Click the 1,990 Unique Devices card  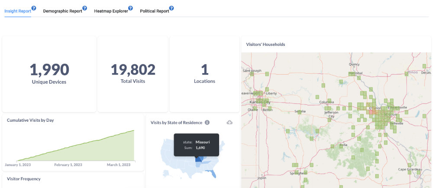(49, 74)
